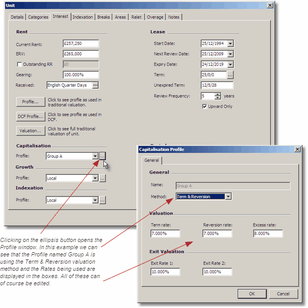Click the Term rate input field

point(165,234)
